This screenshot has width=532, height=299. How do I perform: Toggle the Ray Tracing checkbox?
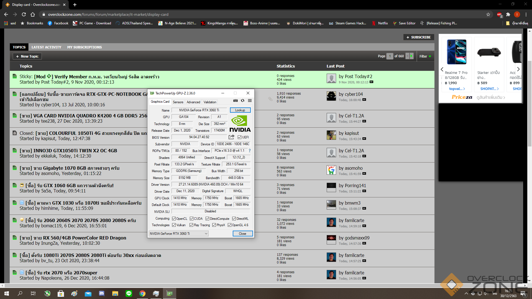coord(191,225)
